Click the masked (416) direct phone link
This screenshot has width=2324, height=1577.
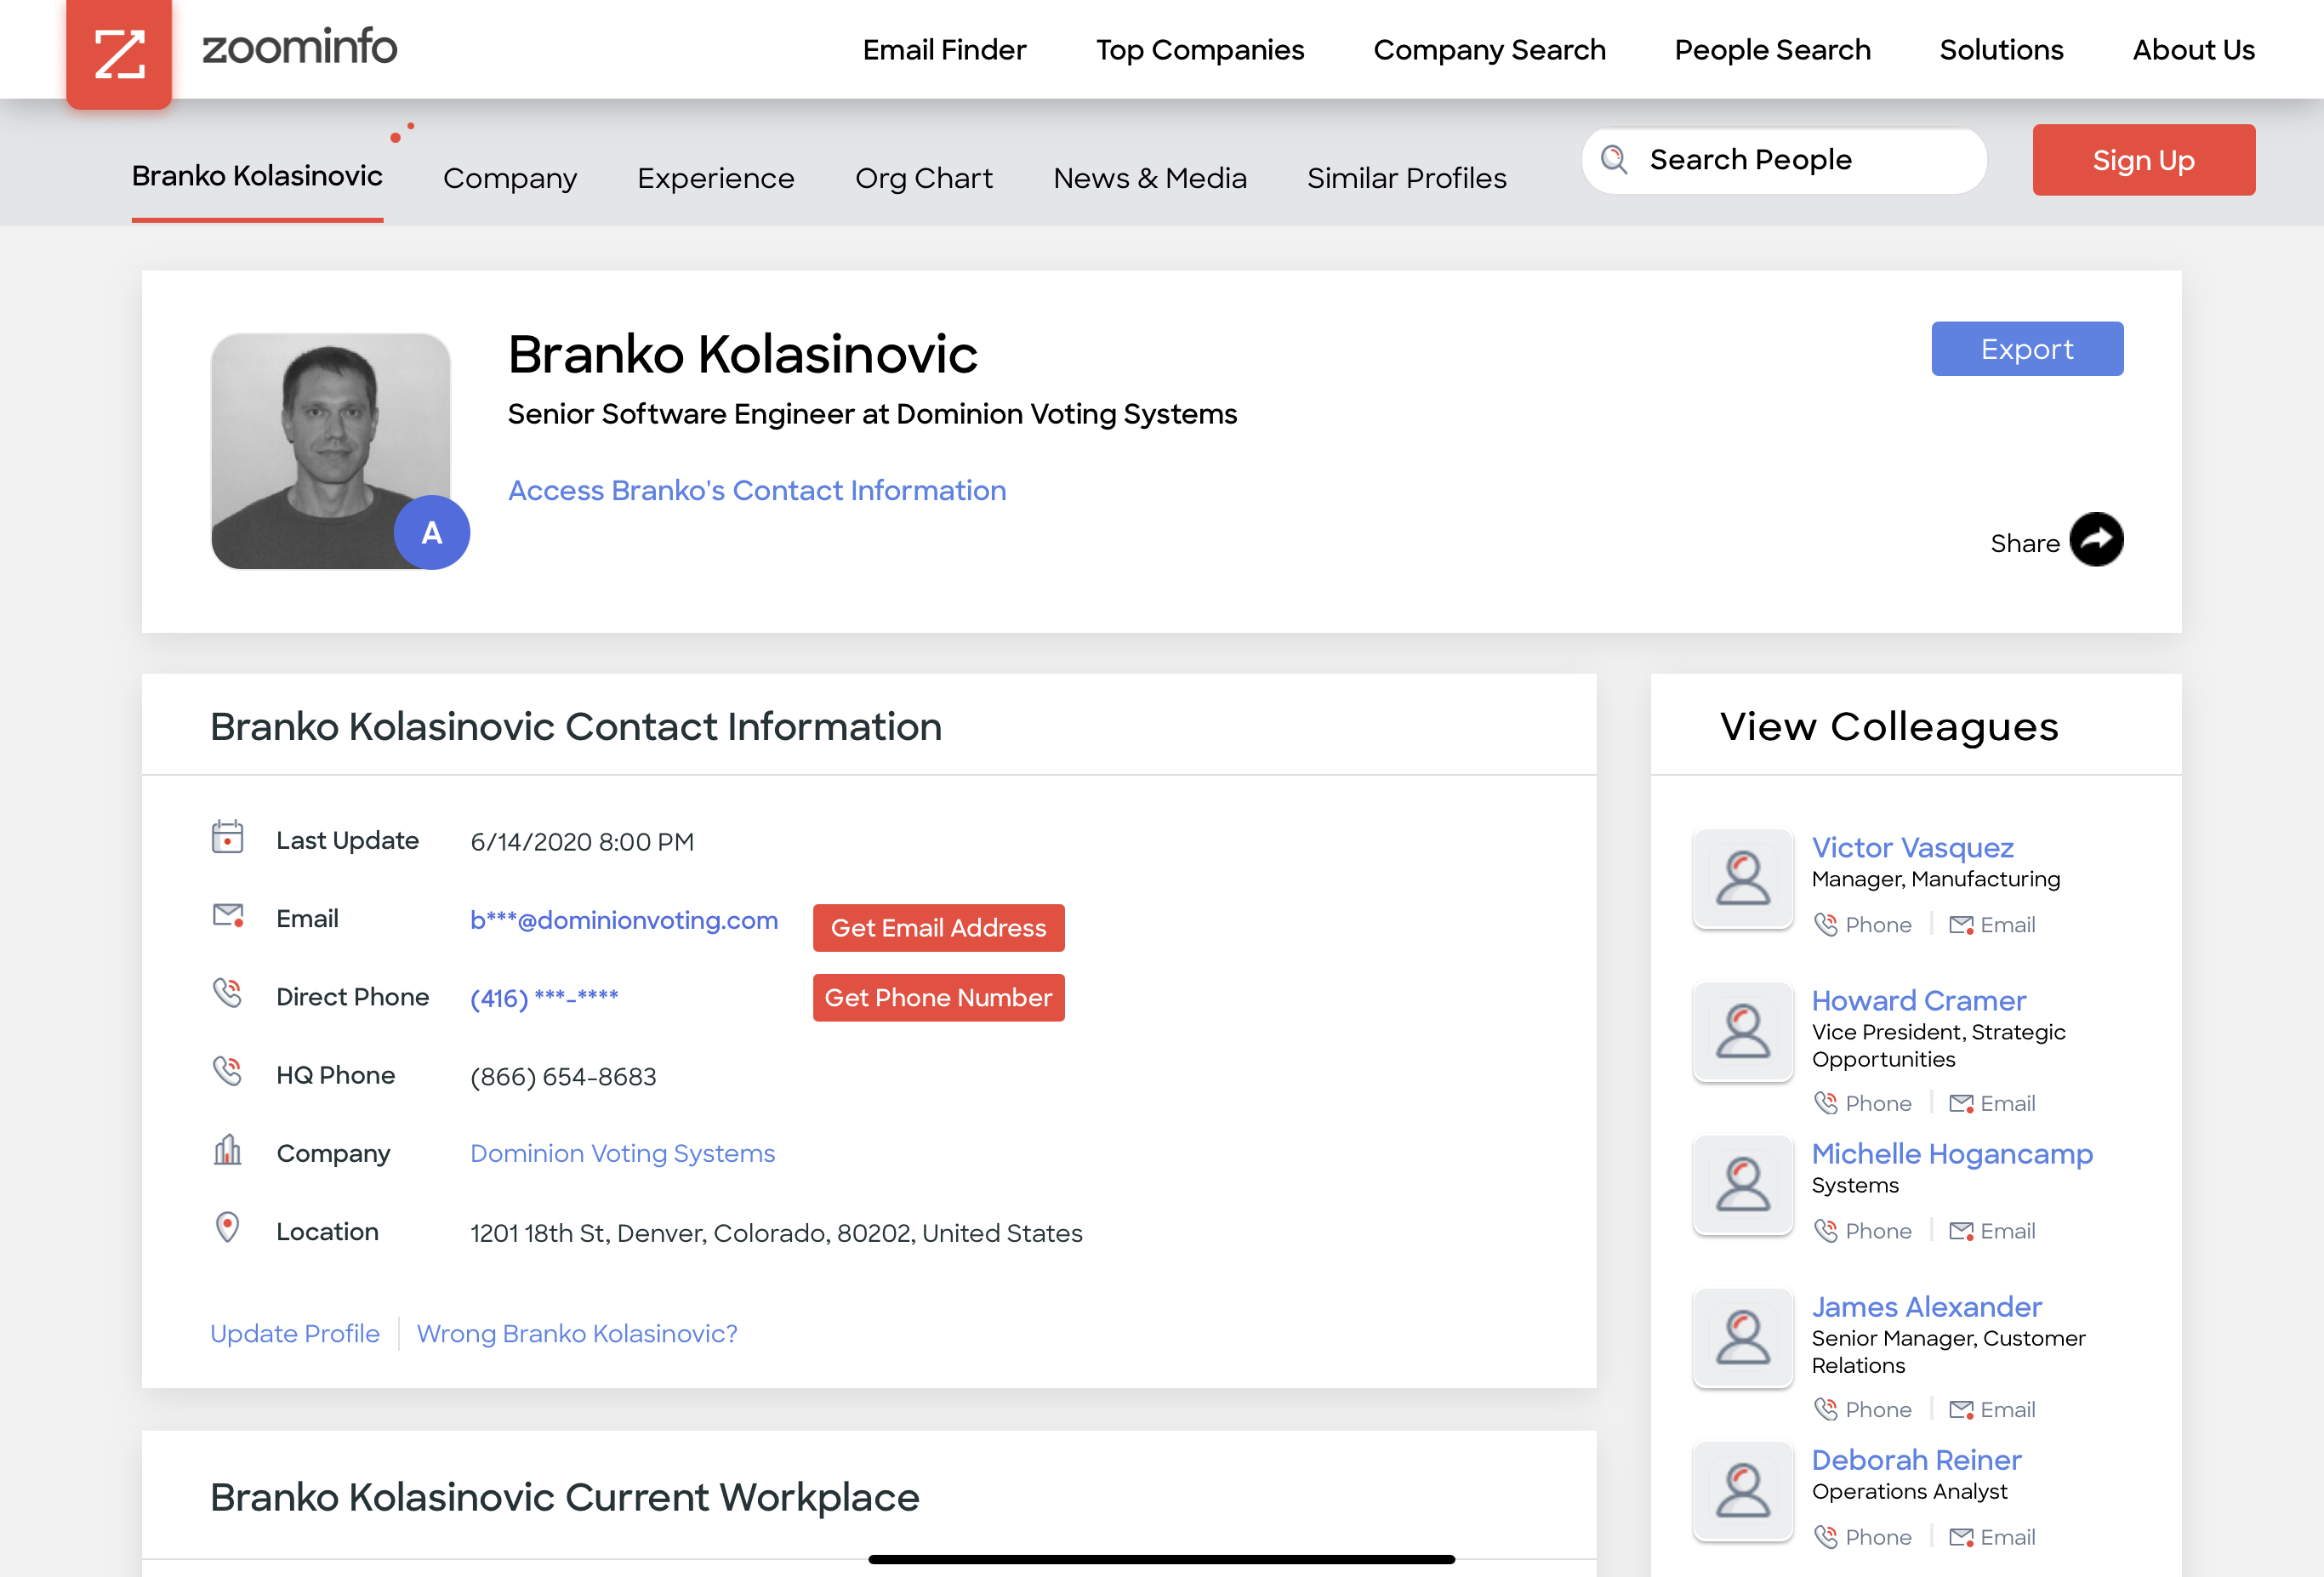544,998
